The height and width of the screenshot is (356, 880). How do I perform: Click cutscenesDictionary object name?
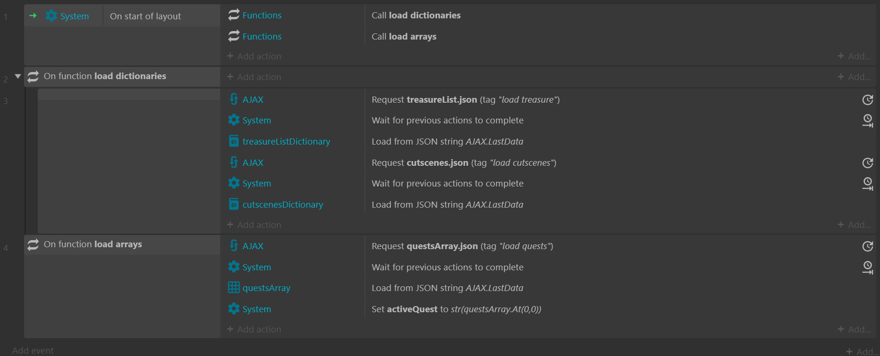(282, 204)
